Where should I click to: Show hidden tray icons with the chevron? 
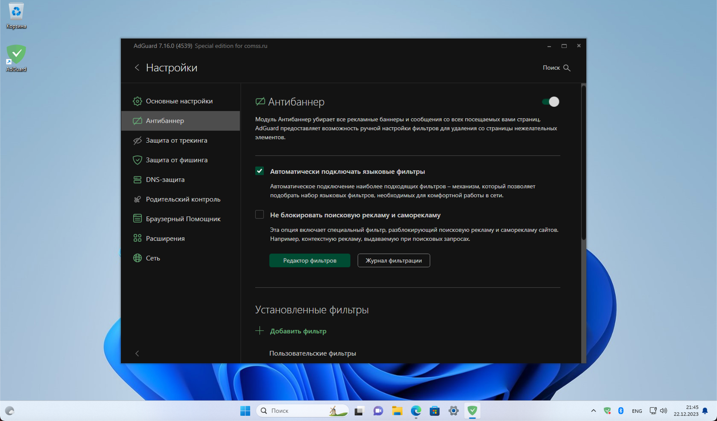point(593,410)
